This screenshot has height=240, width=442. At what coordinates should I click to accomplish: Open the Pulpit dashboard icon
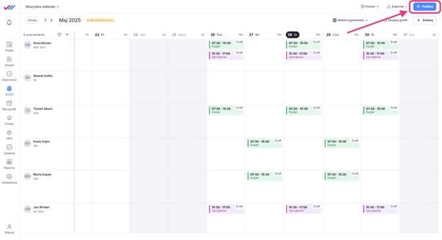[x=9, y=45]
